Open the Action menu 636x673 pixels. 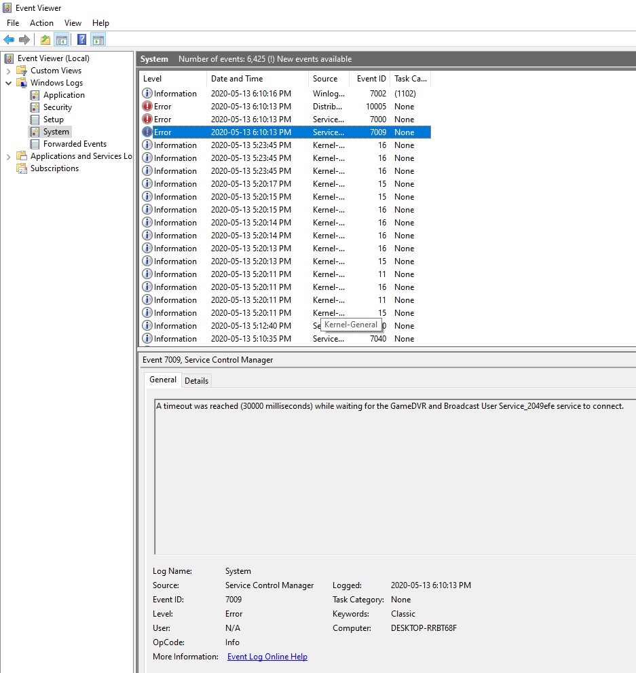41,23
